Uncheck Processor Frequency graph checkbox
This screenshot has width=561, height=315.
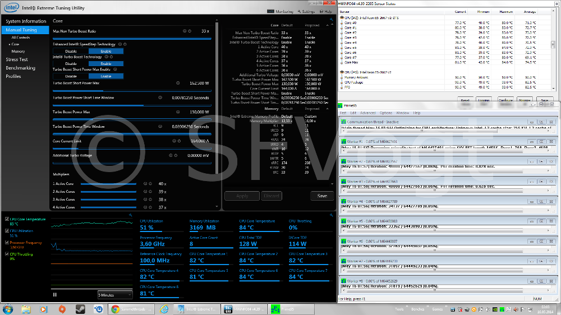[7, 243]
